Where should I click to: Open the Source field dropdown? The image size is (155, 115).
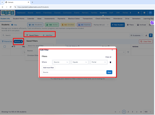(61, 62)
